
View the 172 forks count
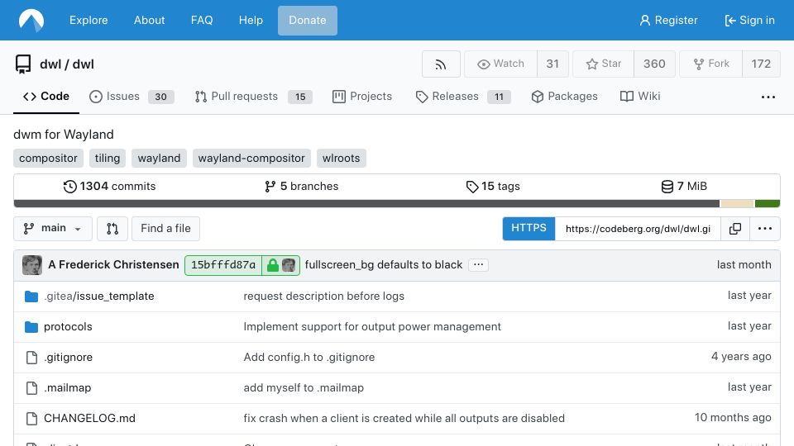(761, 64)
